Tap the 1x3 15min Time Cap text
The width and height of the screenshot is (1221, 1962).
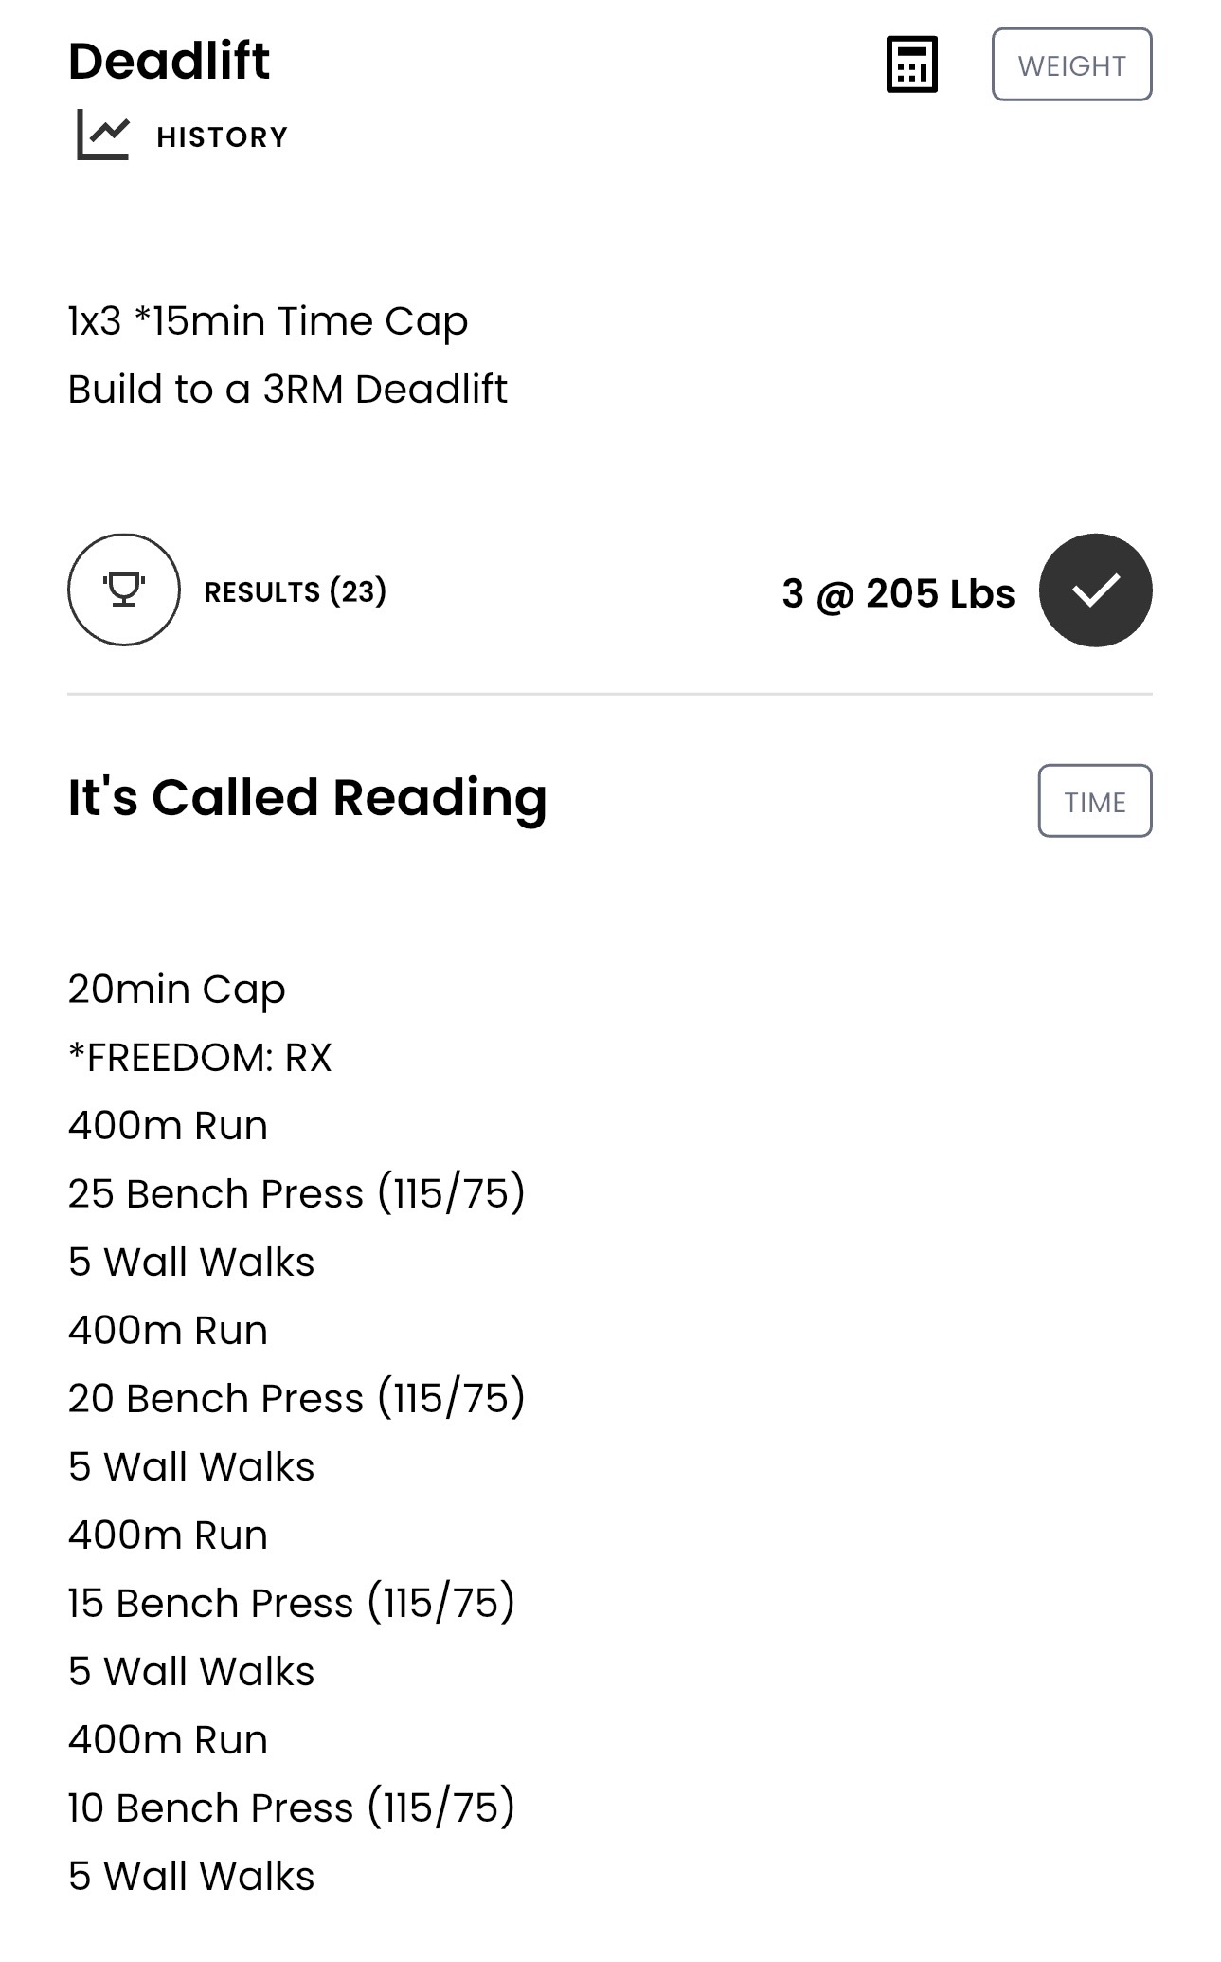[268, 321]
